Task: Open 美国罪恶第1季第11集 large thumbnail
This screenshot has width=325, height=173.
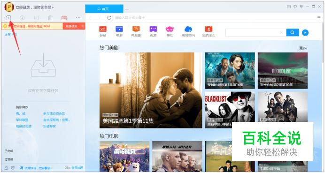Action: click(x=151, y=90)
